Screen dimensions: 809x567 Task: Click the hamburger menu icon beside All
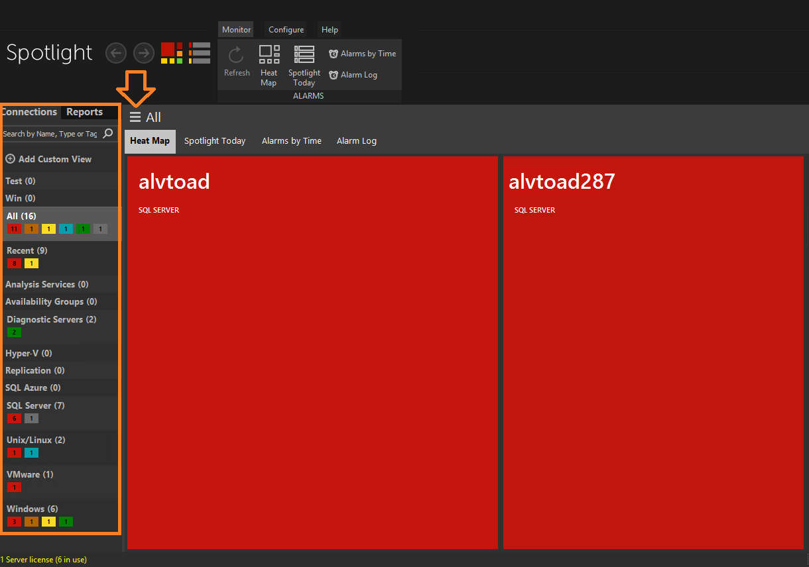(135, 117)
